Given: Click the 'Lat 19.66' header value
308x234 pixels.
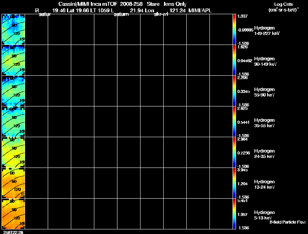Looking at the screenshot, I should tap(78, 11).
